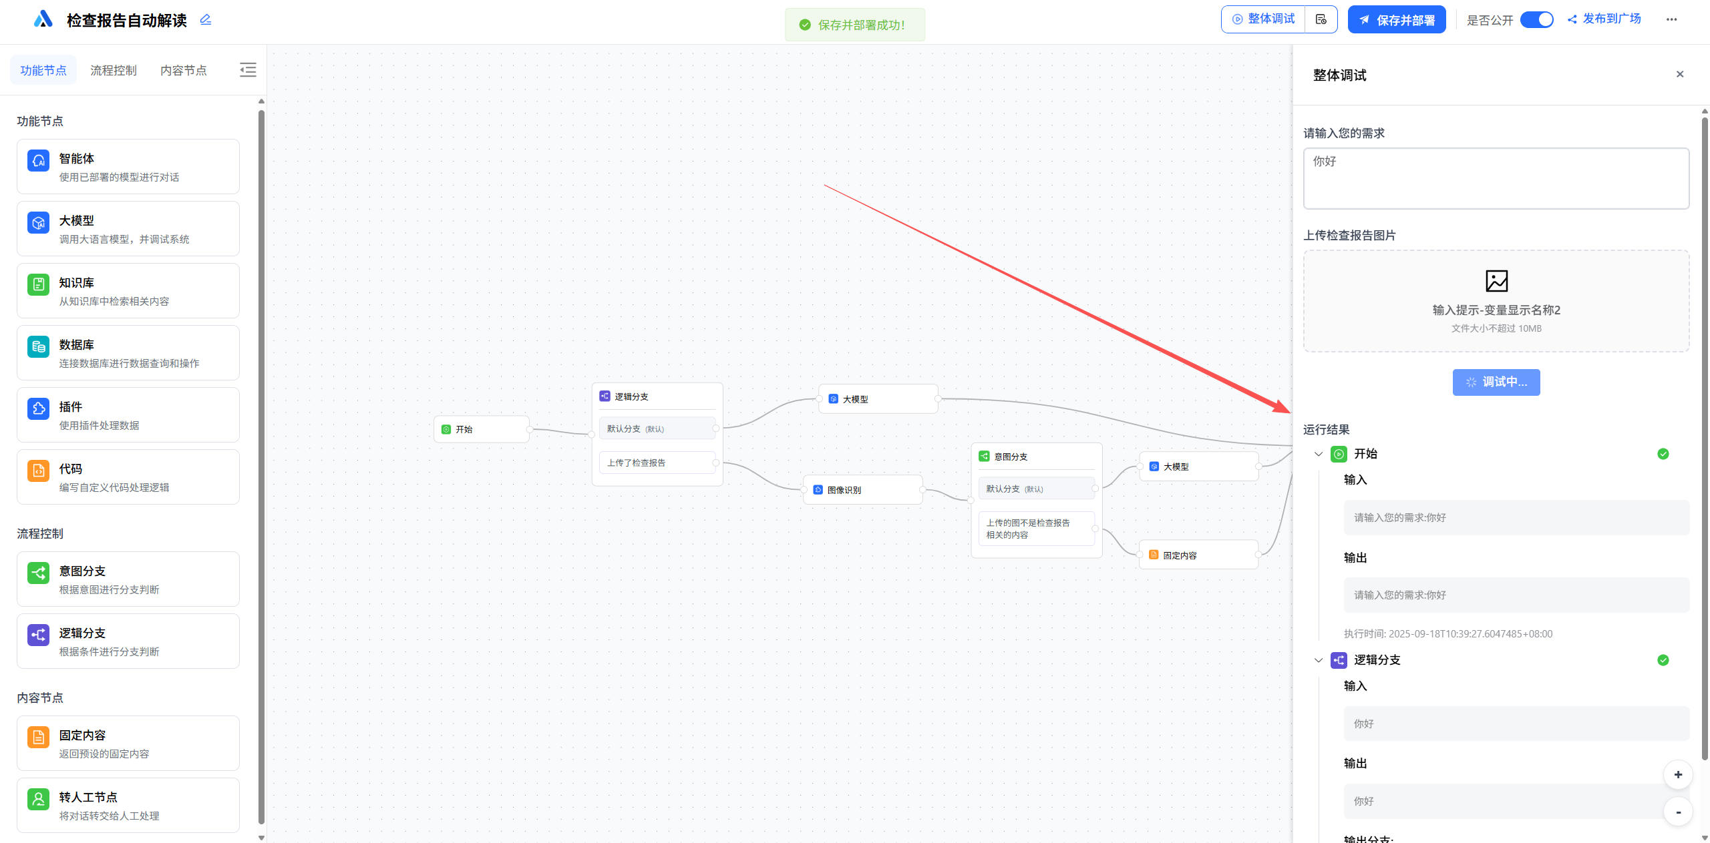Screen dimensions: 1710x843
Task: Click the image upload icon in upload area
Action: point(1496,281)
